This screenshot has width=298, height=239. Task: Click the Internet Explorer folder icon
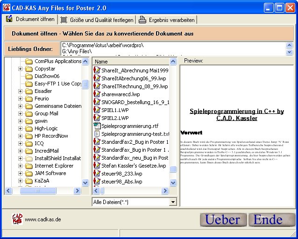pyautogui.click(x=29, y=166)
